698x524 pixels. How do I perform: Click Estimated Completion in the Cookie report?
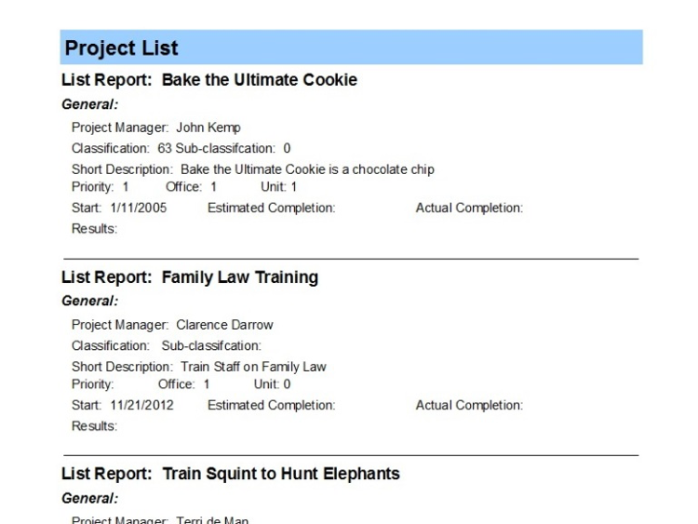point(271,208)
